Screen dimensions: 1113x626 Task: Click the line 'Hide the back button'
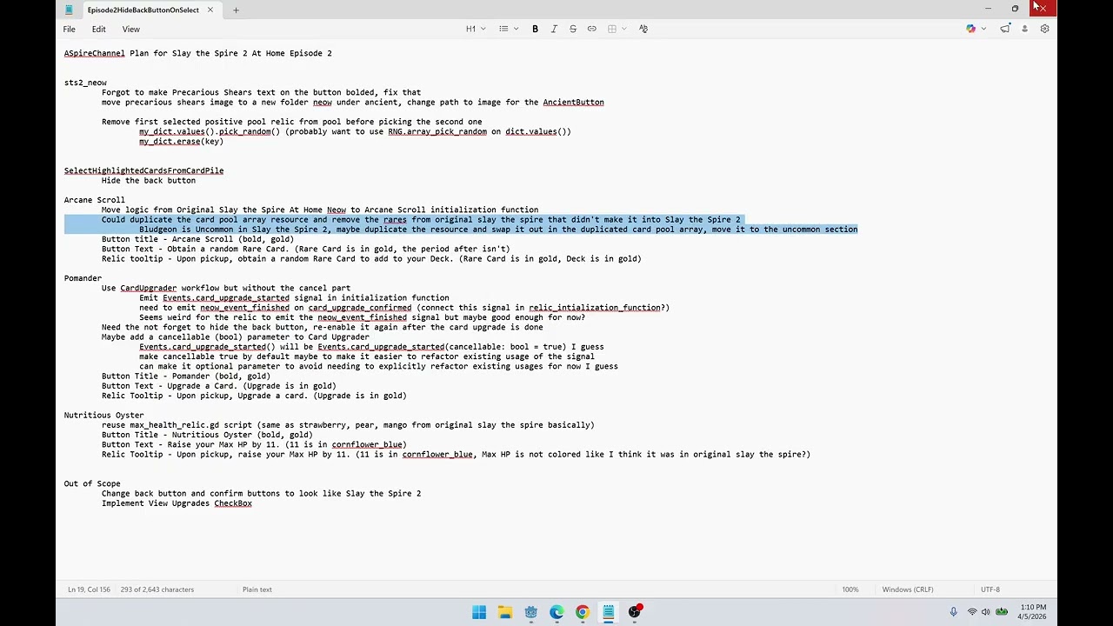149,181
